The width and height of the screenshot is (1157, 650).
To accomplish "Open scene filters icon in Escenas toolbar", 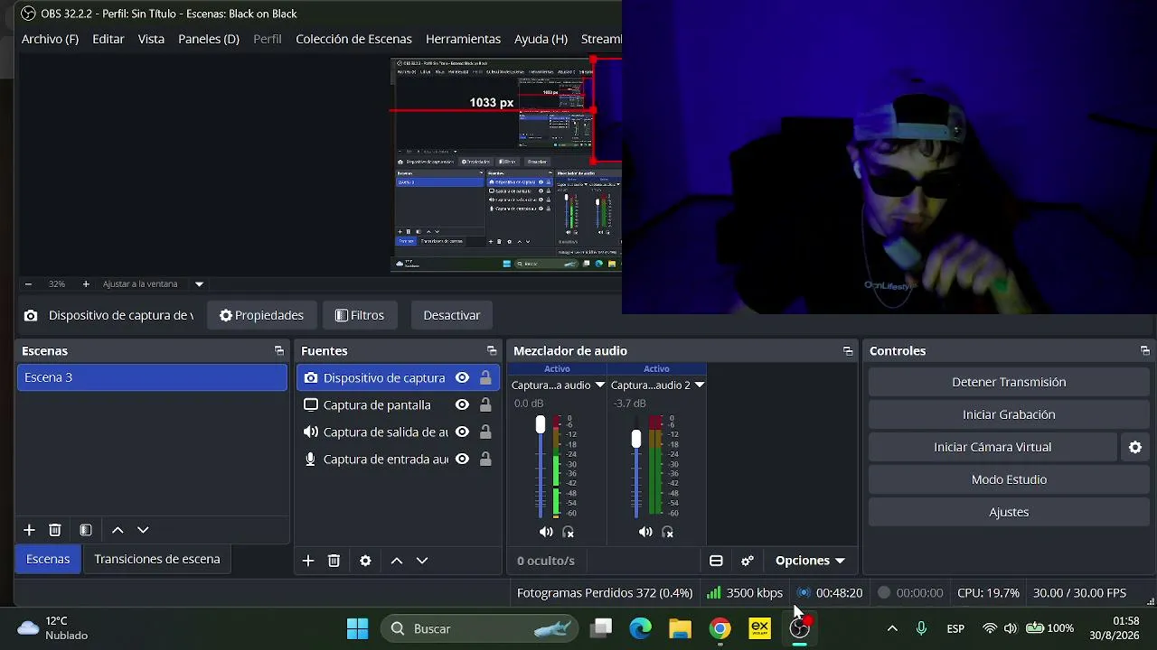I will click(x=86, y=530).
